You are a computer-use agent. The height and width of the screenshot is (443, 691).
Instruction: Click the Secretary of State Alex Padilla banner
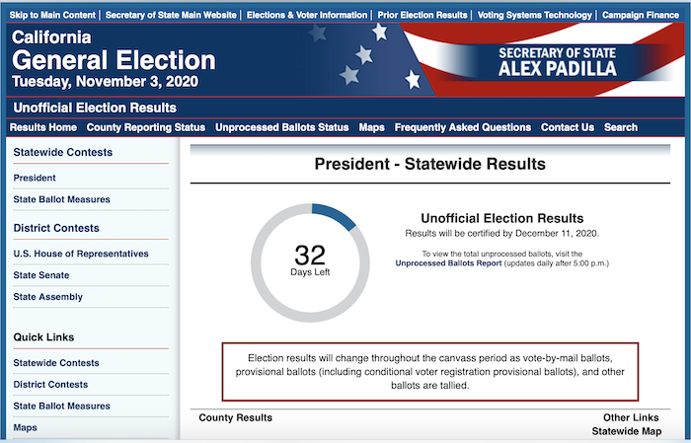[x=557, y=61]
